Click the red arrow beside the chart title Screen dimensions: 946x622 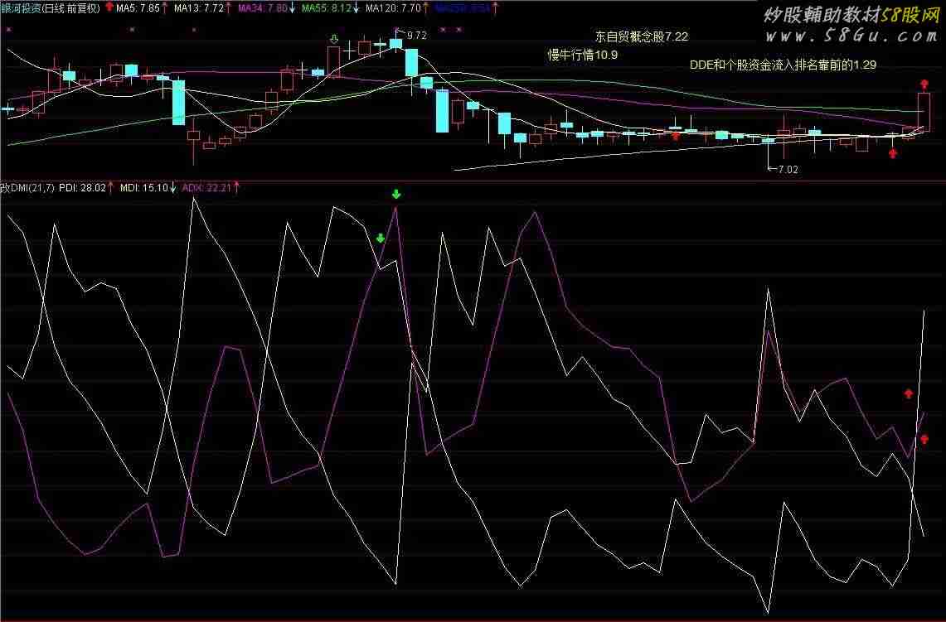click(x=109, y=7)
